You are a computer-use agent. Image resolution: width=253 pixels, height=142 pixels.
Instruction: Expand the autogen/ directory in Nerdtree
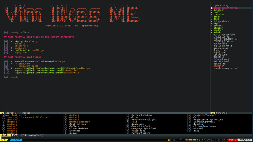click(x=212, y=10)
